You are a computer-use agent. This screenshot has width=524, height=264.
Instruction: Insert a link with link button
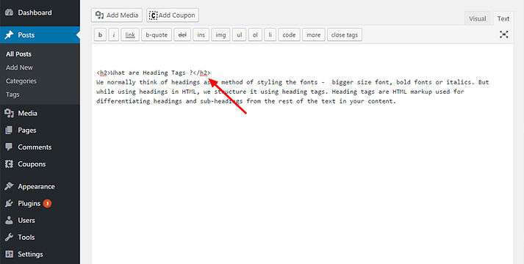point(130,34)
